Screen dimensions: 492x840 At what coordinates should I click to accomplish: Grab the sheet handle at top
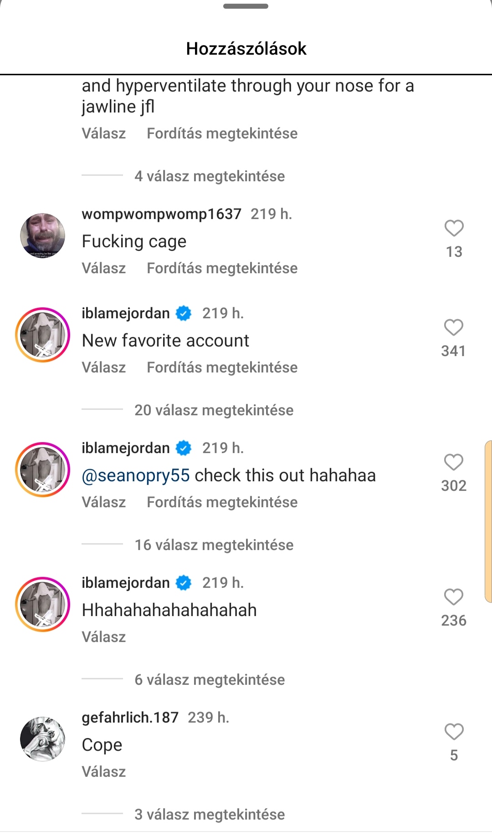point(246,6)
